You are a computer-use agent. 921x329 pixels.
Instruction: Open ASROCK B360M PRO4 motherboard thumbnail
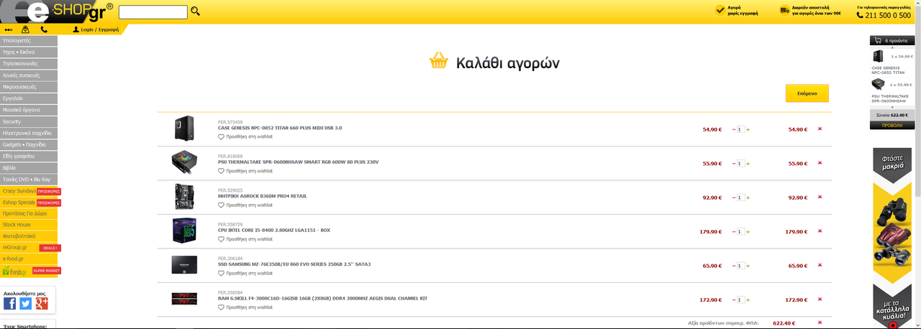(184, 197)
